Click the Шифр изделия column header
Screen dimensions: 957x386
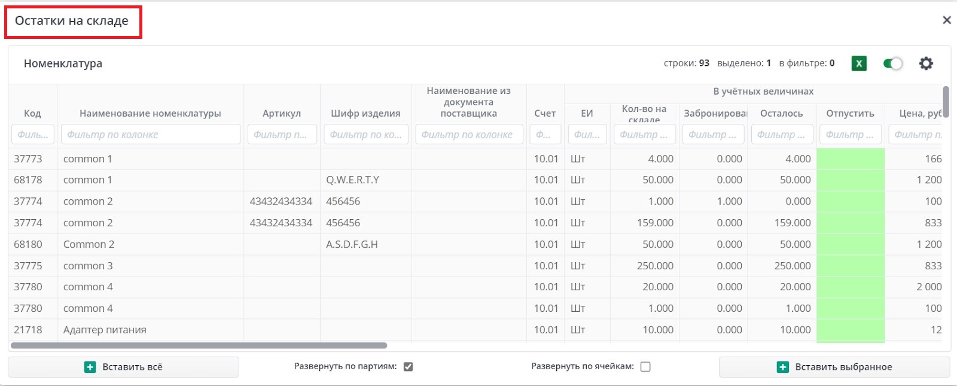pos(365,113)
